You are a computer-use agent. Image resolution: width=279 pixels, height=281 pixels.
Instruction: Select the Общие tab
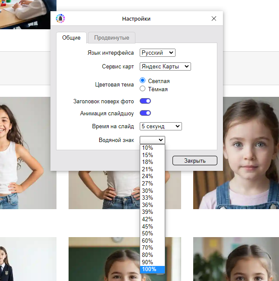tap(71, 38)
